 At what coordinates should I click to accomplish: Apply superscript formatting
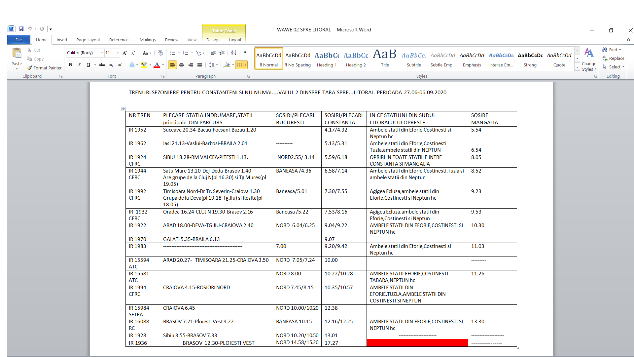click(120, 65)
